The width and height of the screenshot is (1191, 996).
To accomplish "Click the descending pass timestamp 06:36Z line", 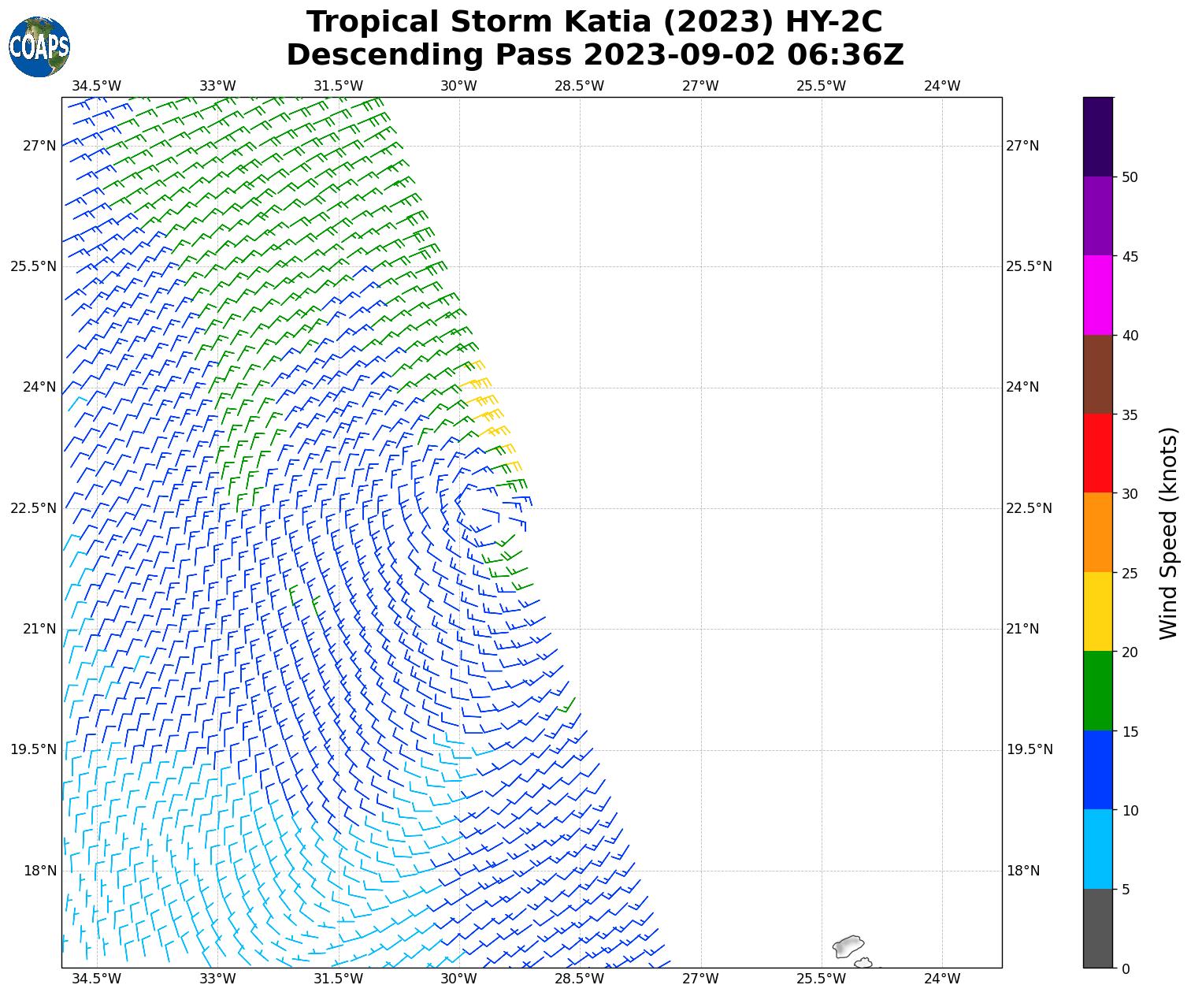I will (x=595, y=55).
